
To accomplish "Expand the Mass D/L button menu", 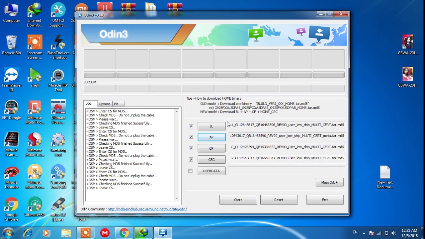I will (x=330, y=182).
